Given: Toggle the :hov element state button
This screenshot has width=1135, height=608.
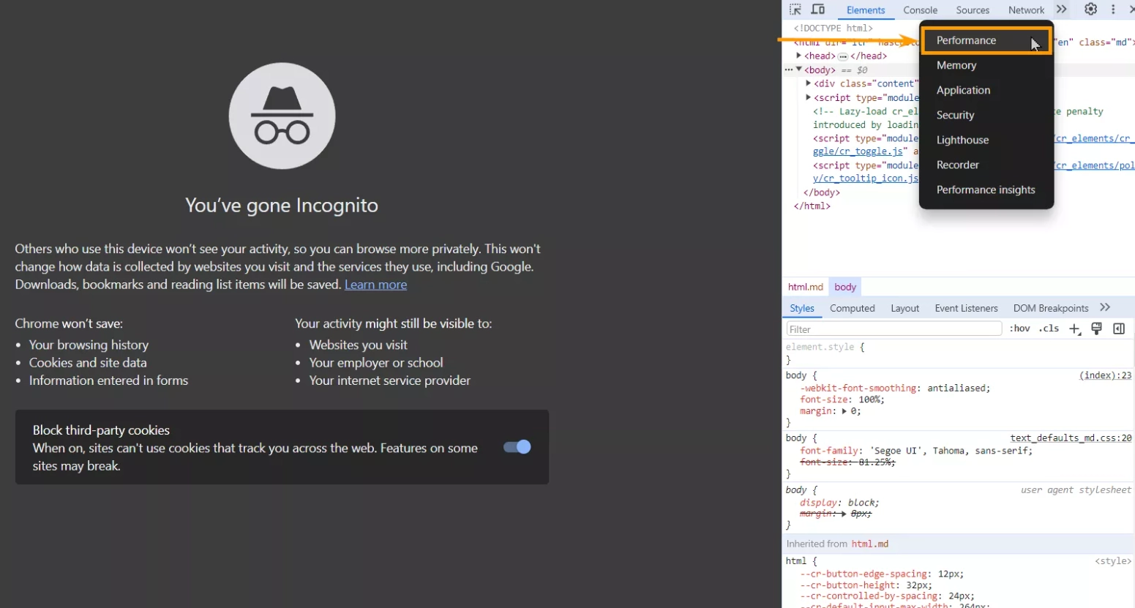Looking at the screenshot, I should click(1019, 329).
